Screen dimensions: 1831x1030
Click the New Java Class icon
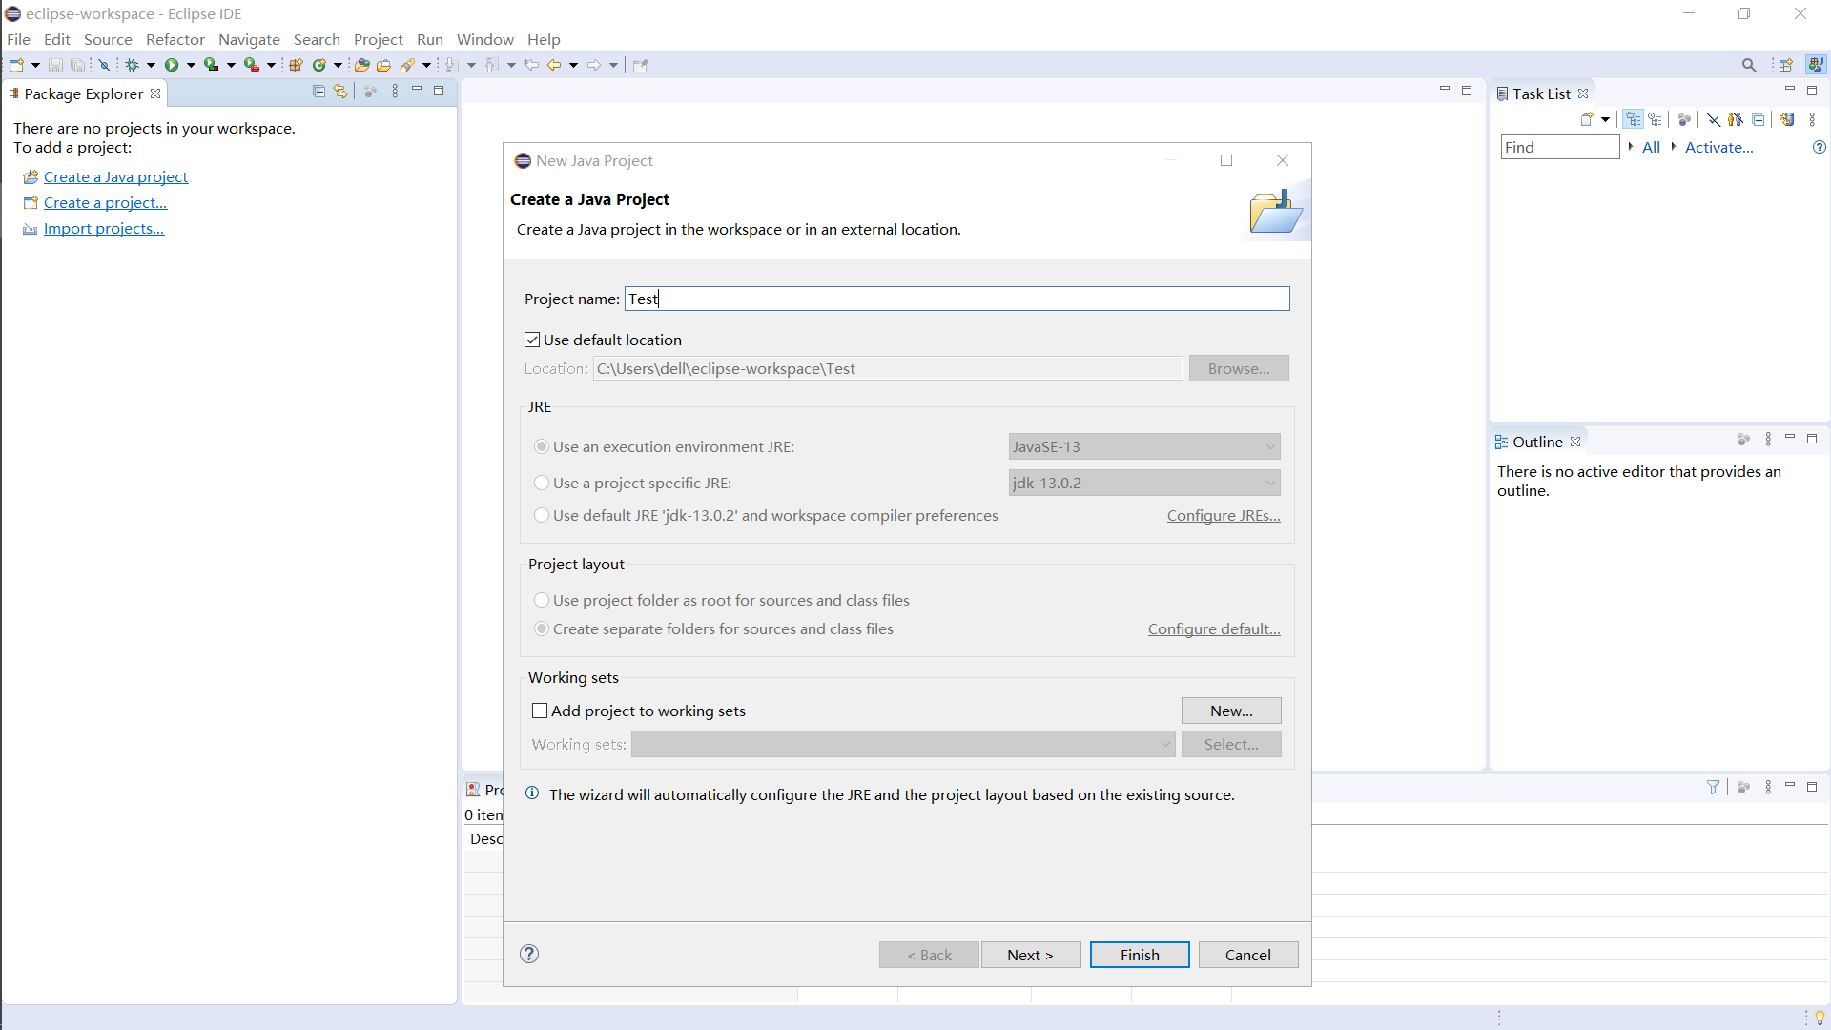(319, 65)
